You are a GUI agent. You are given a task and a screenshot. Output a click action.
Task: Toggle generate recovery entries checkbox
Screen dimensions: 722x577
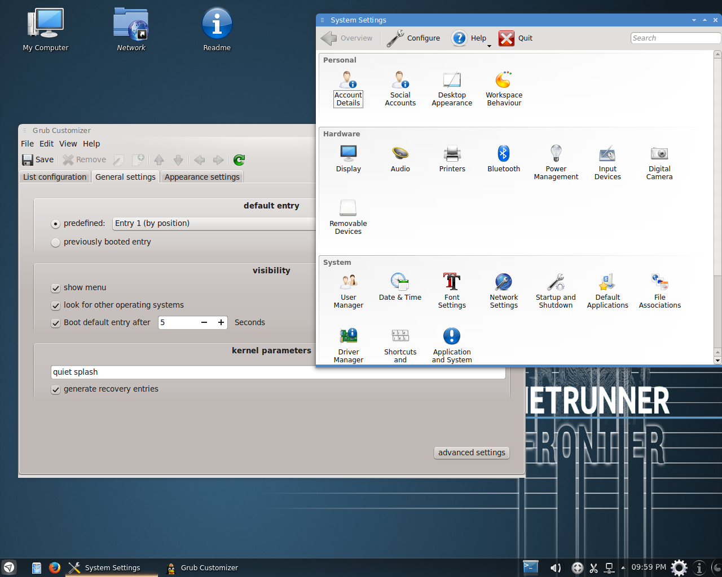(x=55, y=389)
